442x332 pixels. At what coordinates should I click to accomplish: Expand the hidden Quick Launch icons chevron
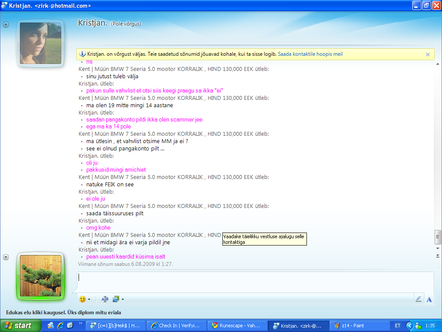click(x=80, y=323)
